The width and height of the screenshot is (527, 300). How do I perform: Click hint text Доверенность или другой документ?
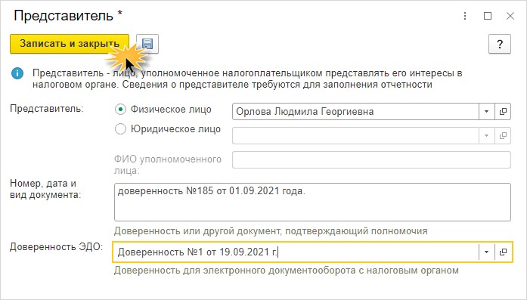pos(271,231)
